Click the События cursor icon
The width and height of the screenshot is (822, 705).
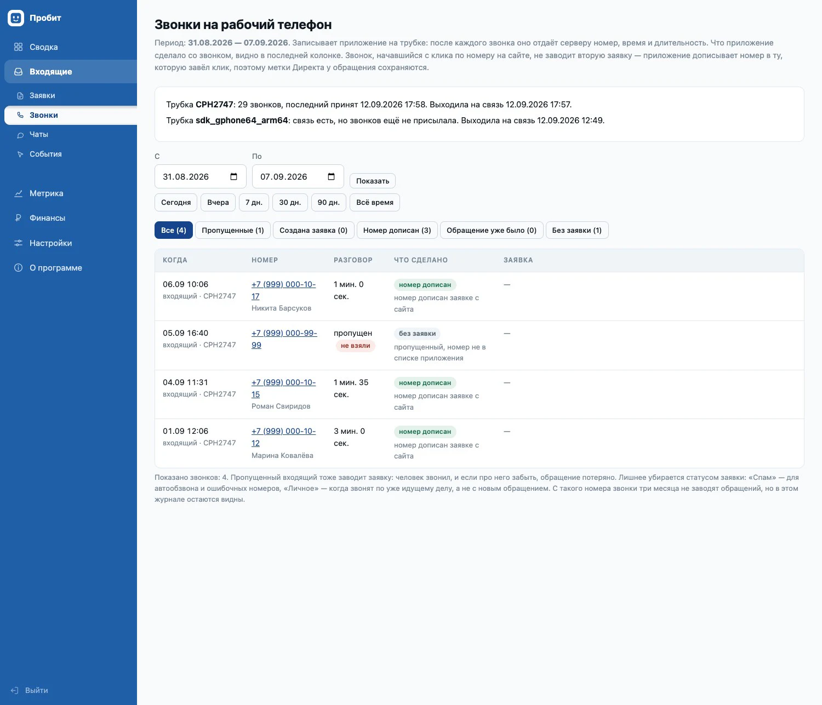(x=20, y=154)
